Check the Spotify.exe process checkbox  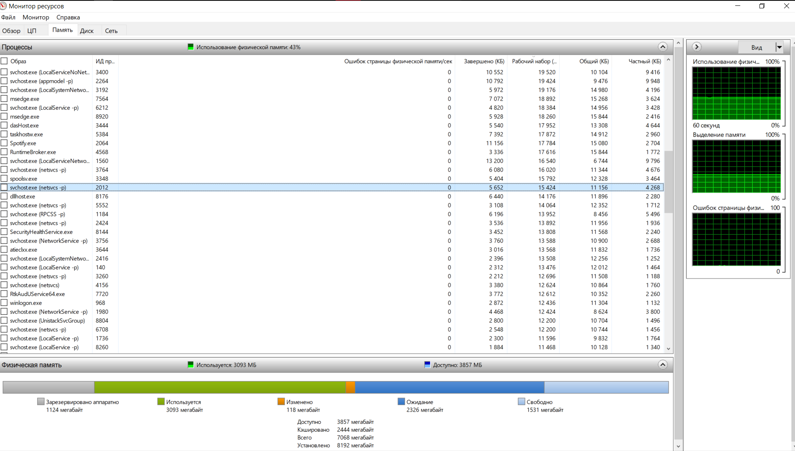pyautogui.click(x=4, y=143)
